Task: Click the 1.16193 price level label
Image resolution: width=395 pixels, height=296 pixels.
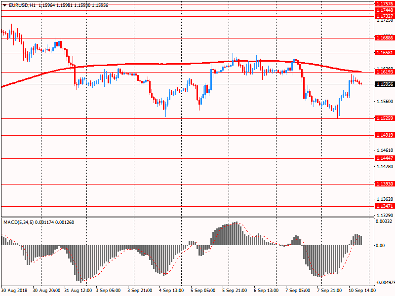Action: tap(384, 72)
